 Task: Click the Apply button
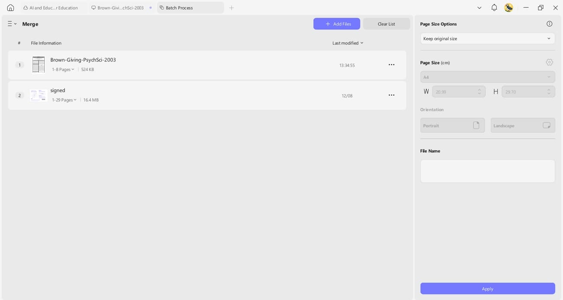click(488, 289)
